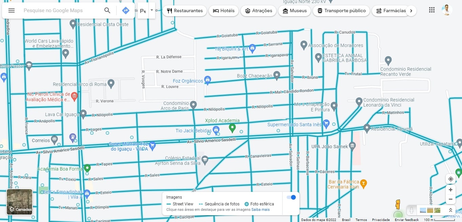Choose the Transporte público category chip

341,10
